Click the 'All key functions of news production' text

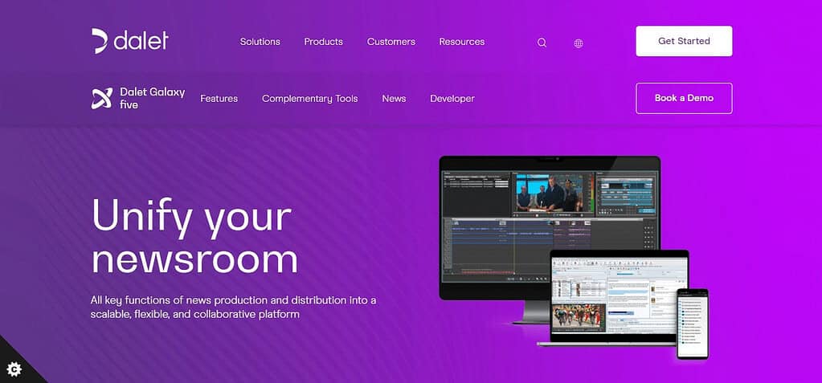click(x=233, y=308)
